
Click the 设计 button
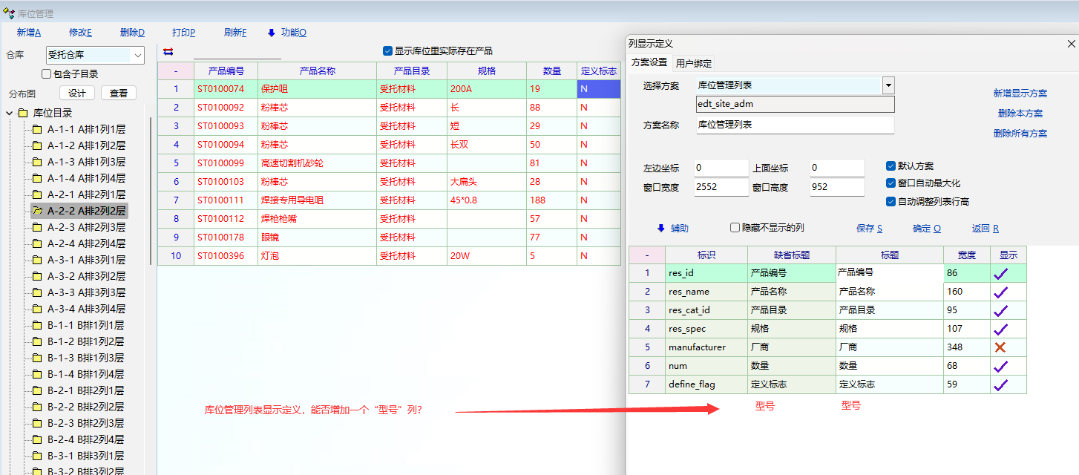77,93
